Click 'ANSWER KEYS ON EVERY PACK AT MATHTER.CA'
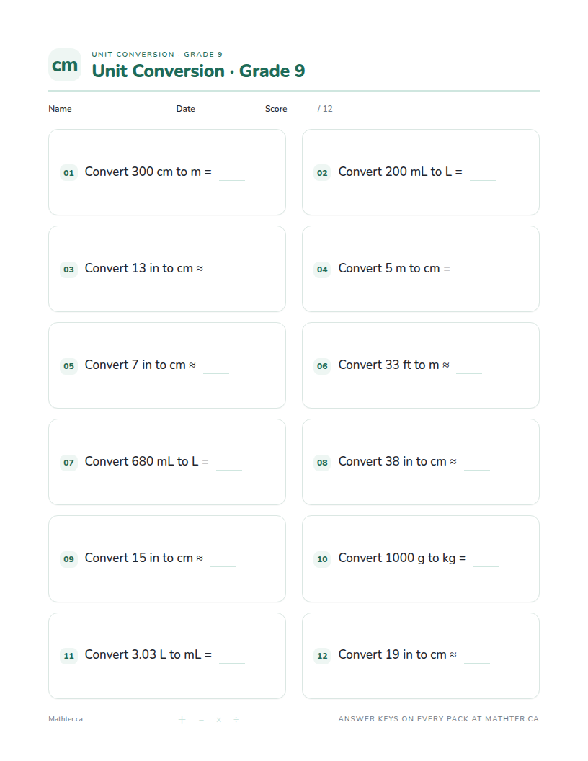 pyautogui.click(x=439, y=719)
